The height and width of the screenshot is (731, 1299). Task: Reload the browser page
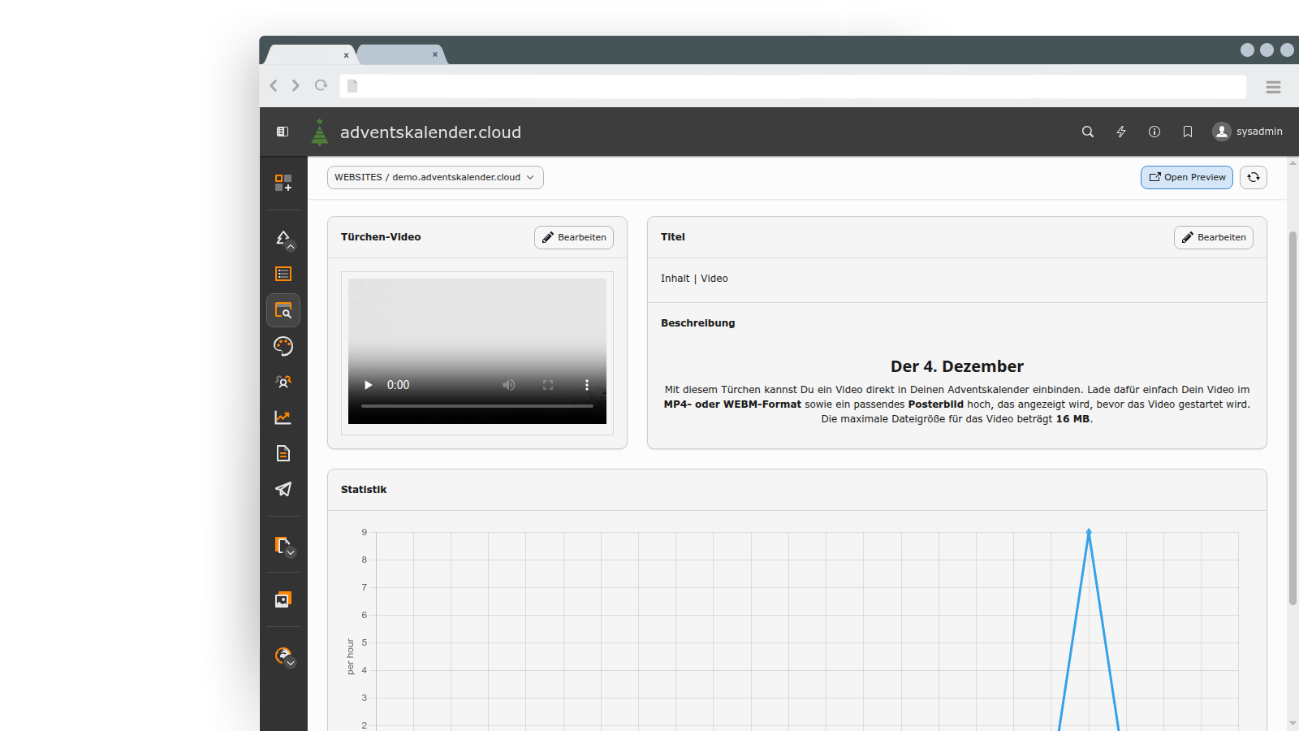click(x=322, y=85)
